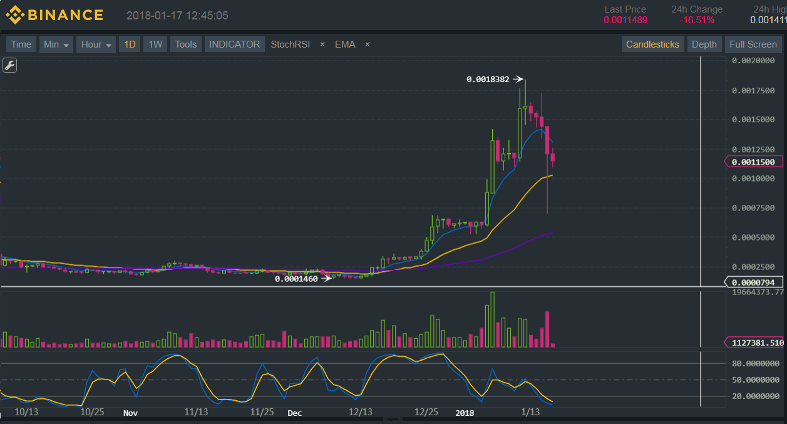Image resolution: width=787 pixels, height=424 pixels.
Task: Click the crosshair price label 0.0000794
Action: tap(753, 282)
